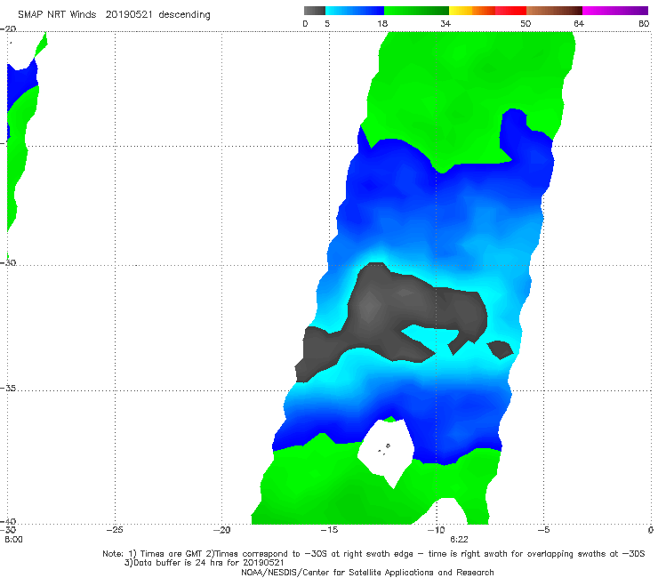Click the red segment of the color bar
The image size is (658, 578).
(510, 11)
